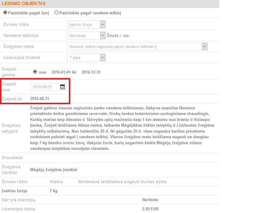
Task: Click the 'Šilutės r. sav.' municipality text
Action: click(x=118, y=35)
